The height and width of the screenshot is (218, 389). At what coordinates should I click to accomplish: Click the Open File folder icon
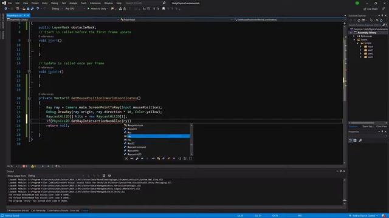click(24, 8)
